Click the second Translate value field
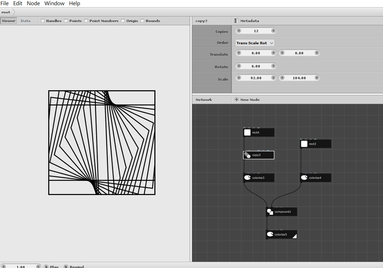The height and width of the screenshot is (268, 383). 299,53
